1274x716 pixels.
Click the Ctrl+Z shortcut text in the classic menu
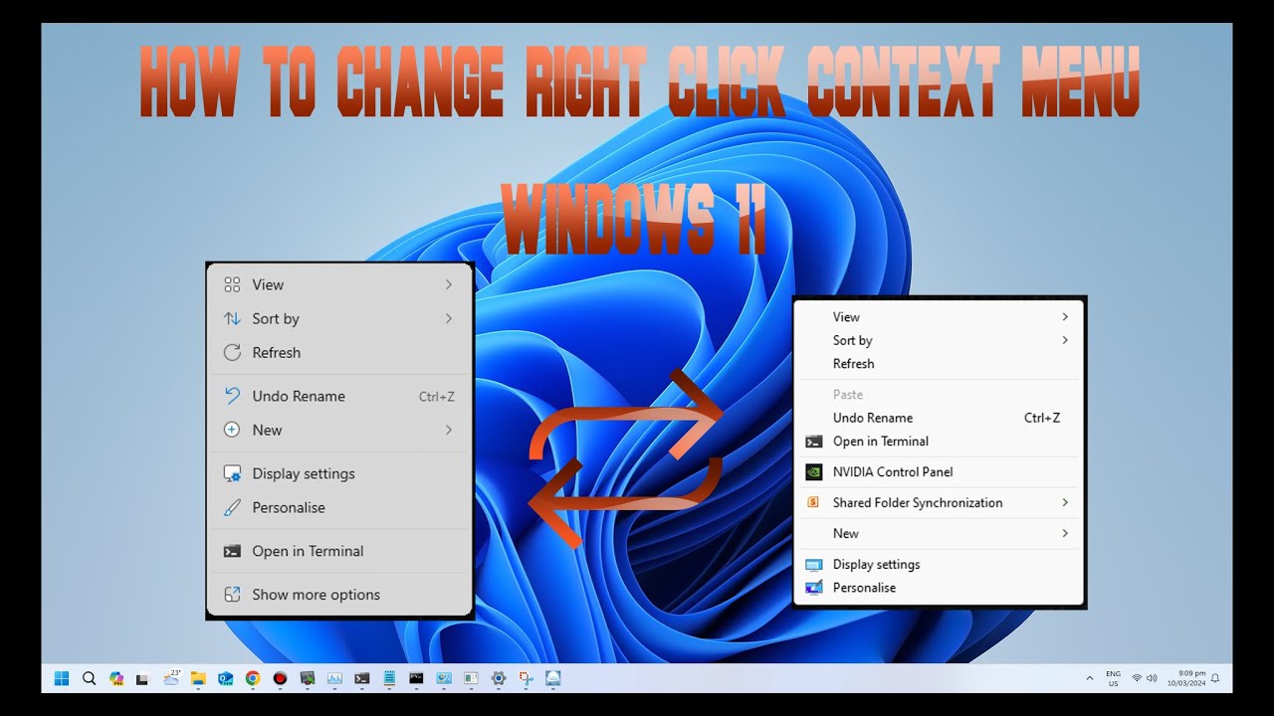click(x=1042, y=418)
